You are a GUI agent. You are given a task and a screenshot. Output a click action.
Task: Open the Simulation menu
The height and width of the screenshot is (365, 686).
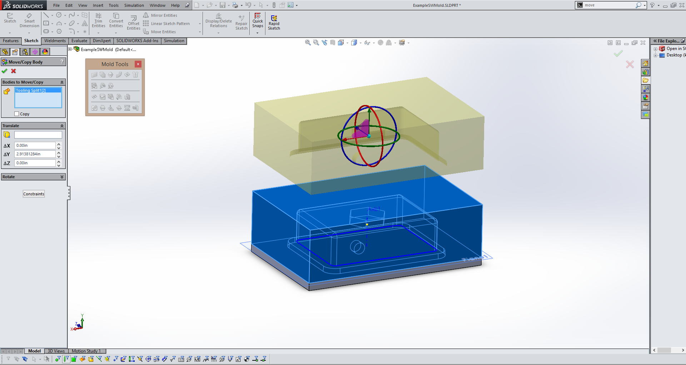click(134, 5)
